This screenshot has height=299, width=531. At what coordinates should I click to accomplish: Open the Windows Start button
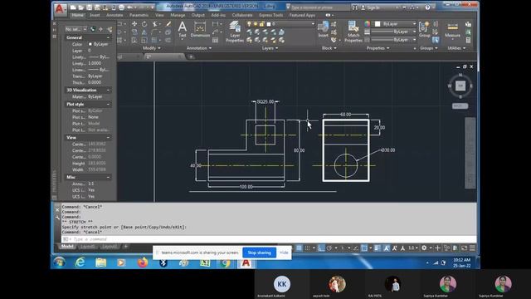coord(59,262)
